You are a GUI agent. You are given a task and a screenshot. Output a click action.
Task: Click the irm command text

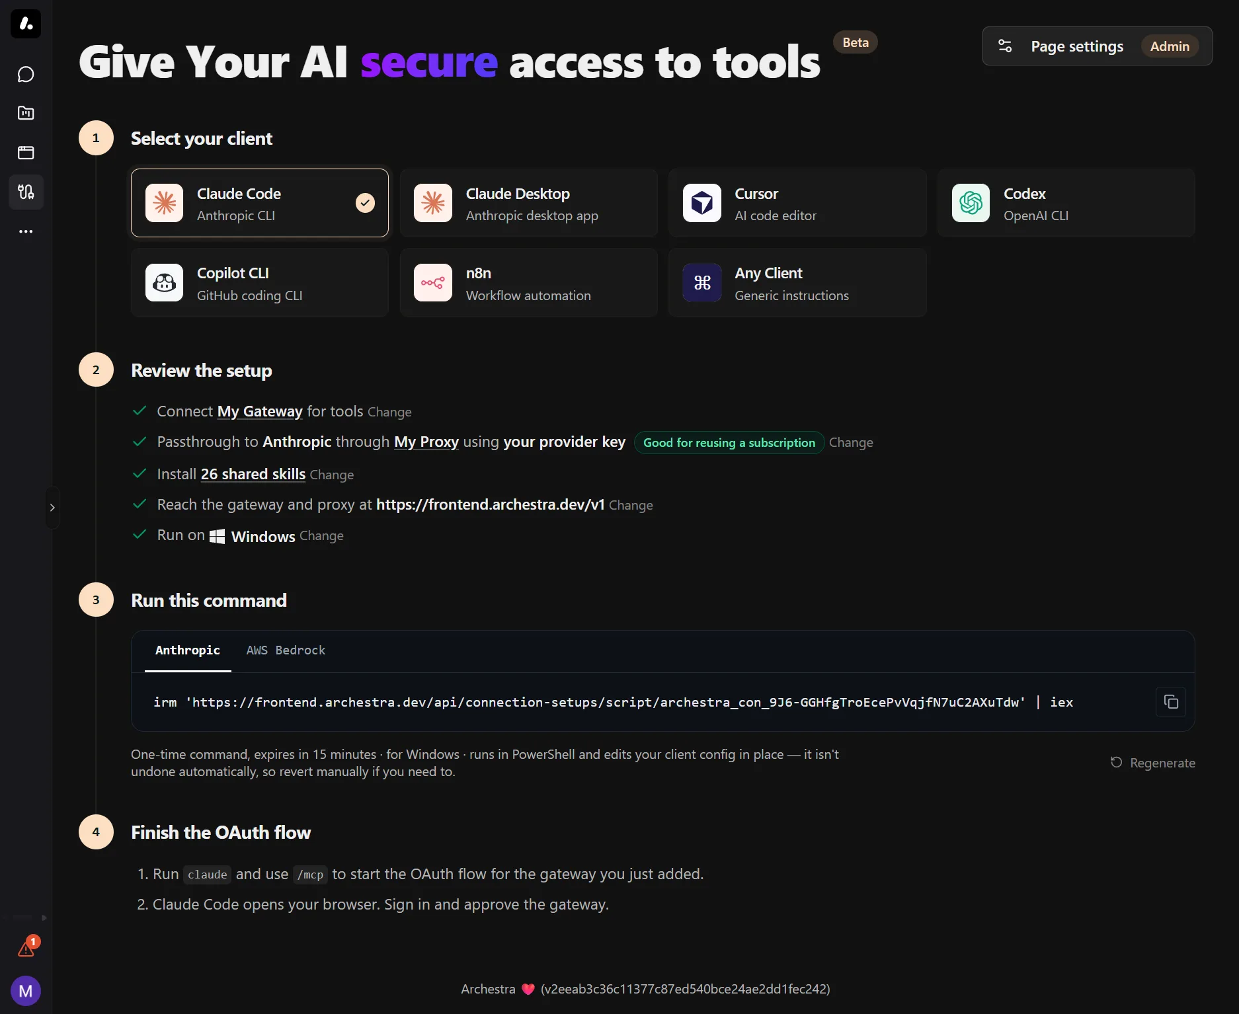click(613, 702)
